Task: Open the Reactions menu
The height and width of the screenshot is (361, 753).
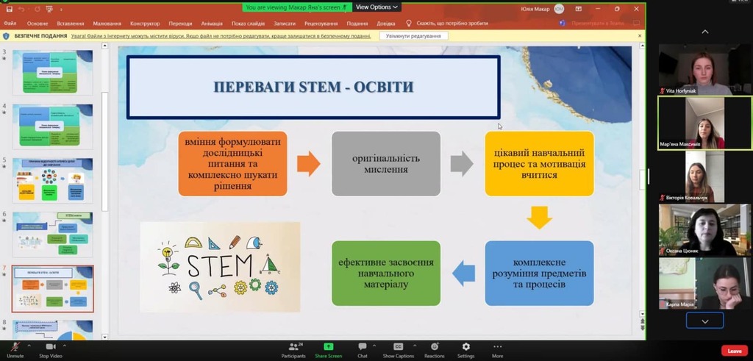Action: 434,347
